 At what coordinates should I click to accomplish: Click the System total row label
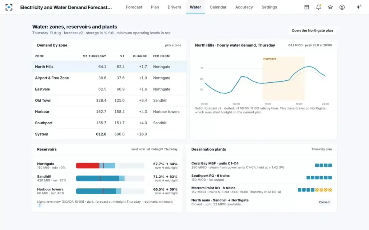click(42, 134)
